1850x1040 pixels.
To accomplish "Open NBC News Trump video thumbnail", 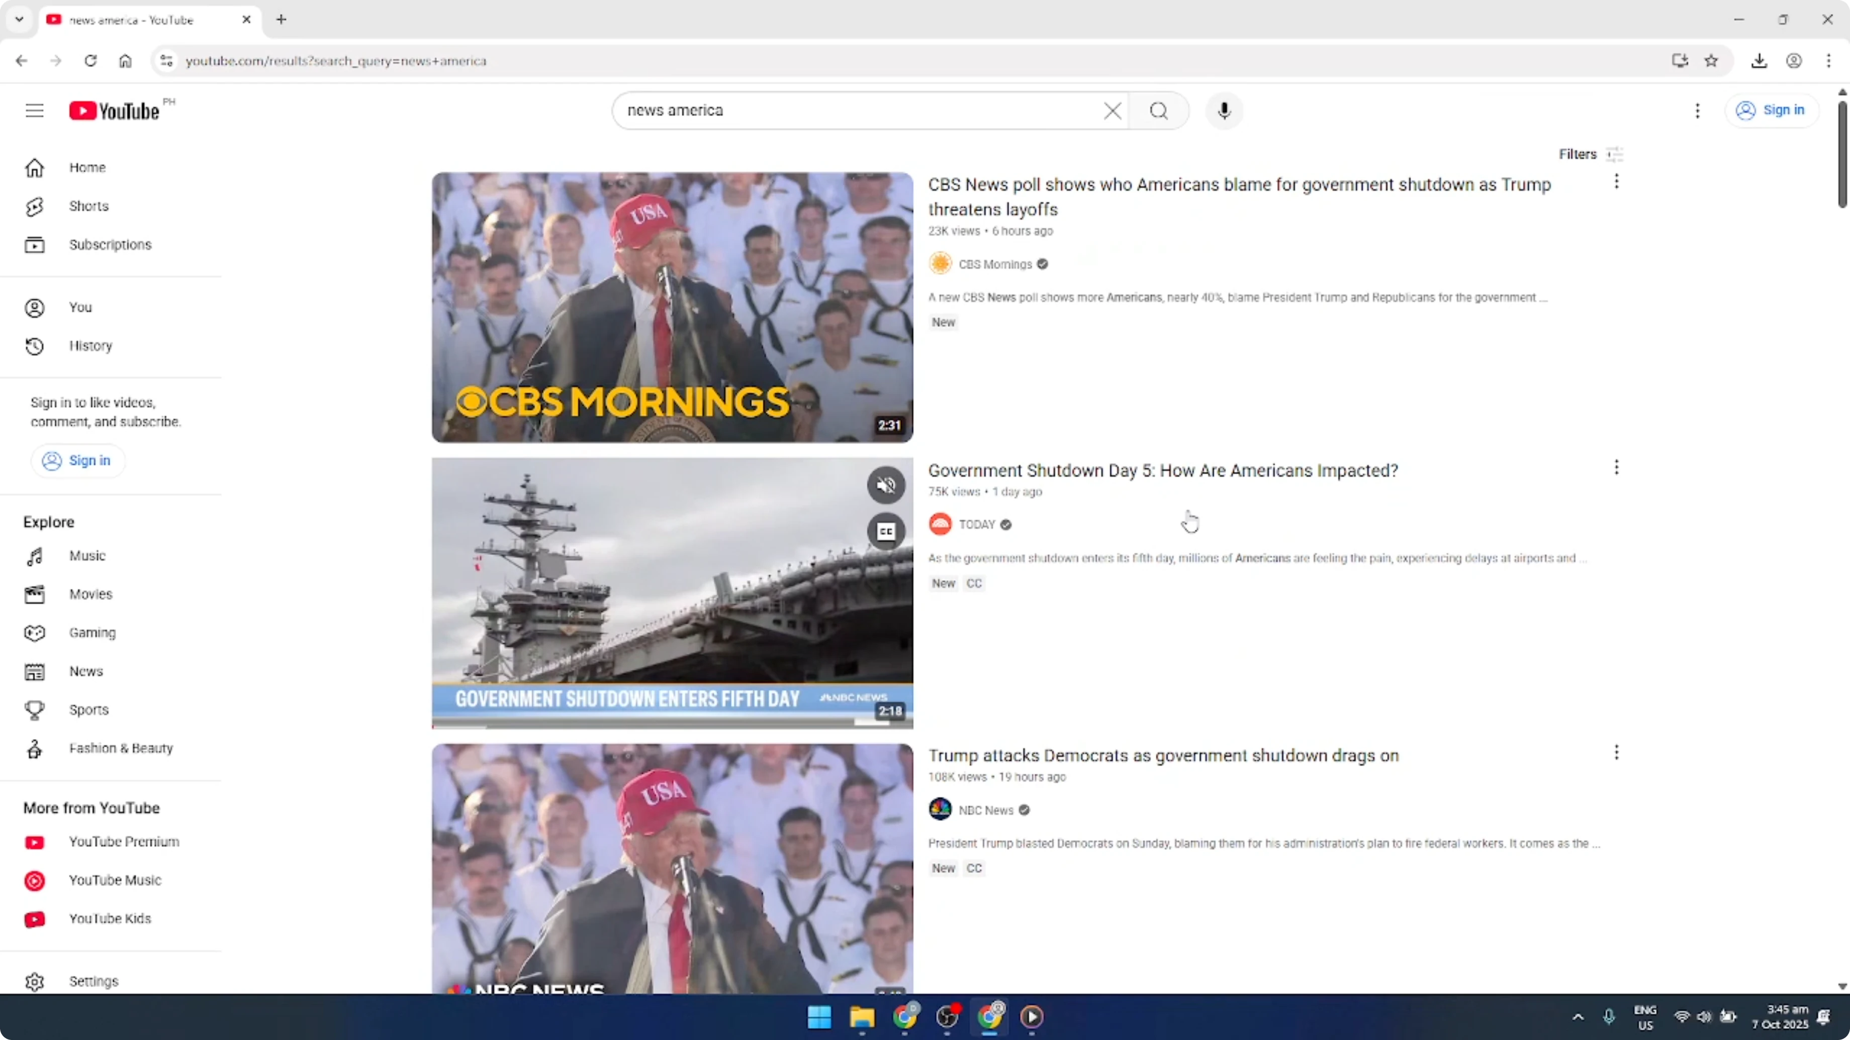I will (x=672, y=869).
